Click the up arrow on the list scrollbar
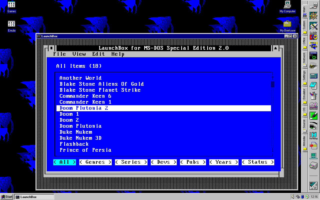Screen dimensions: 320x200 point(272,78)
